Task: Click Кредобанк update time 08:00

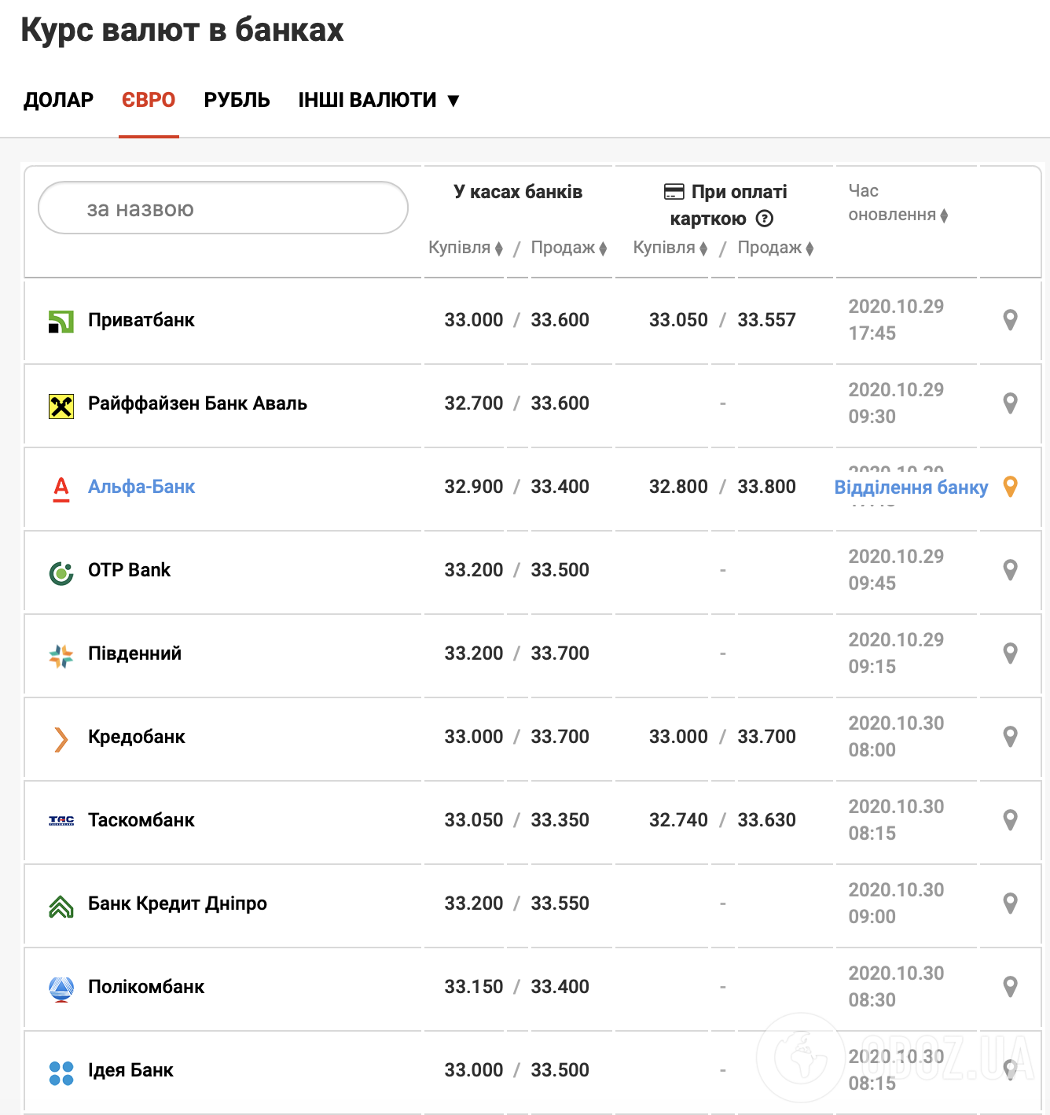Action: point(872,750)
